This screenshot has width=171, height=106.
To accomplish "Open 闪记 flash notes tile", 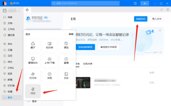I will tap(33, 91).
